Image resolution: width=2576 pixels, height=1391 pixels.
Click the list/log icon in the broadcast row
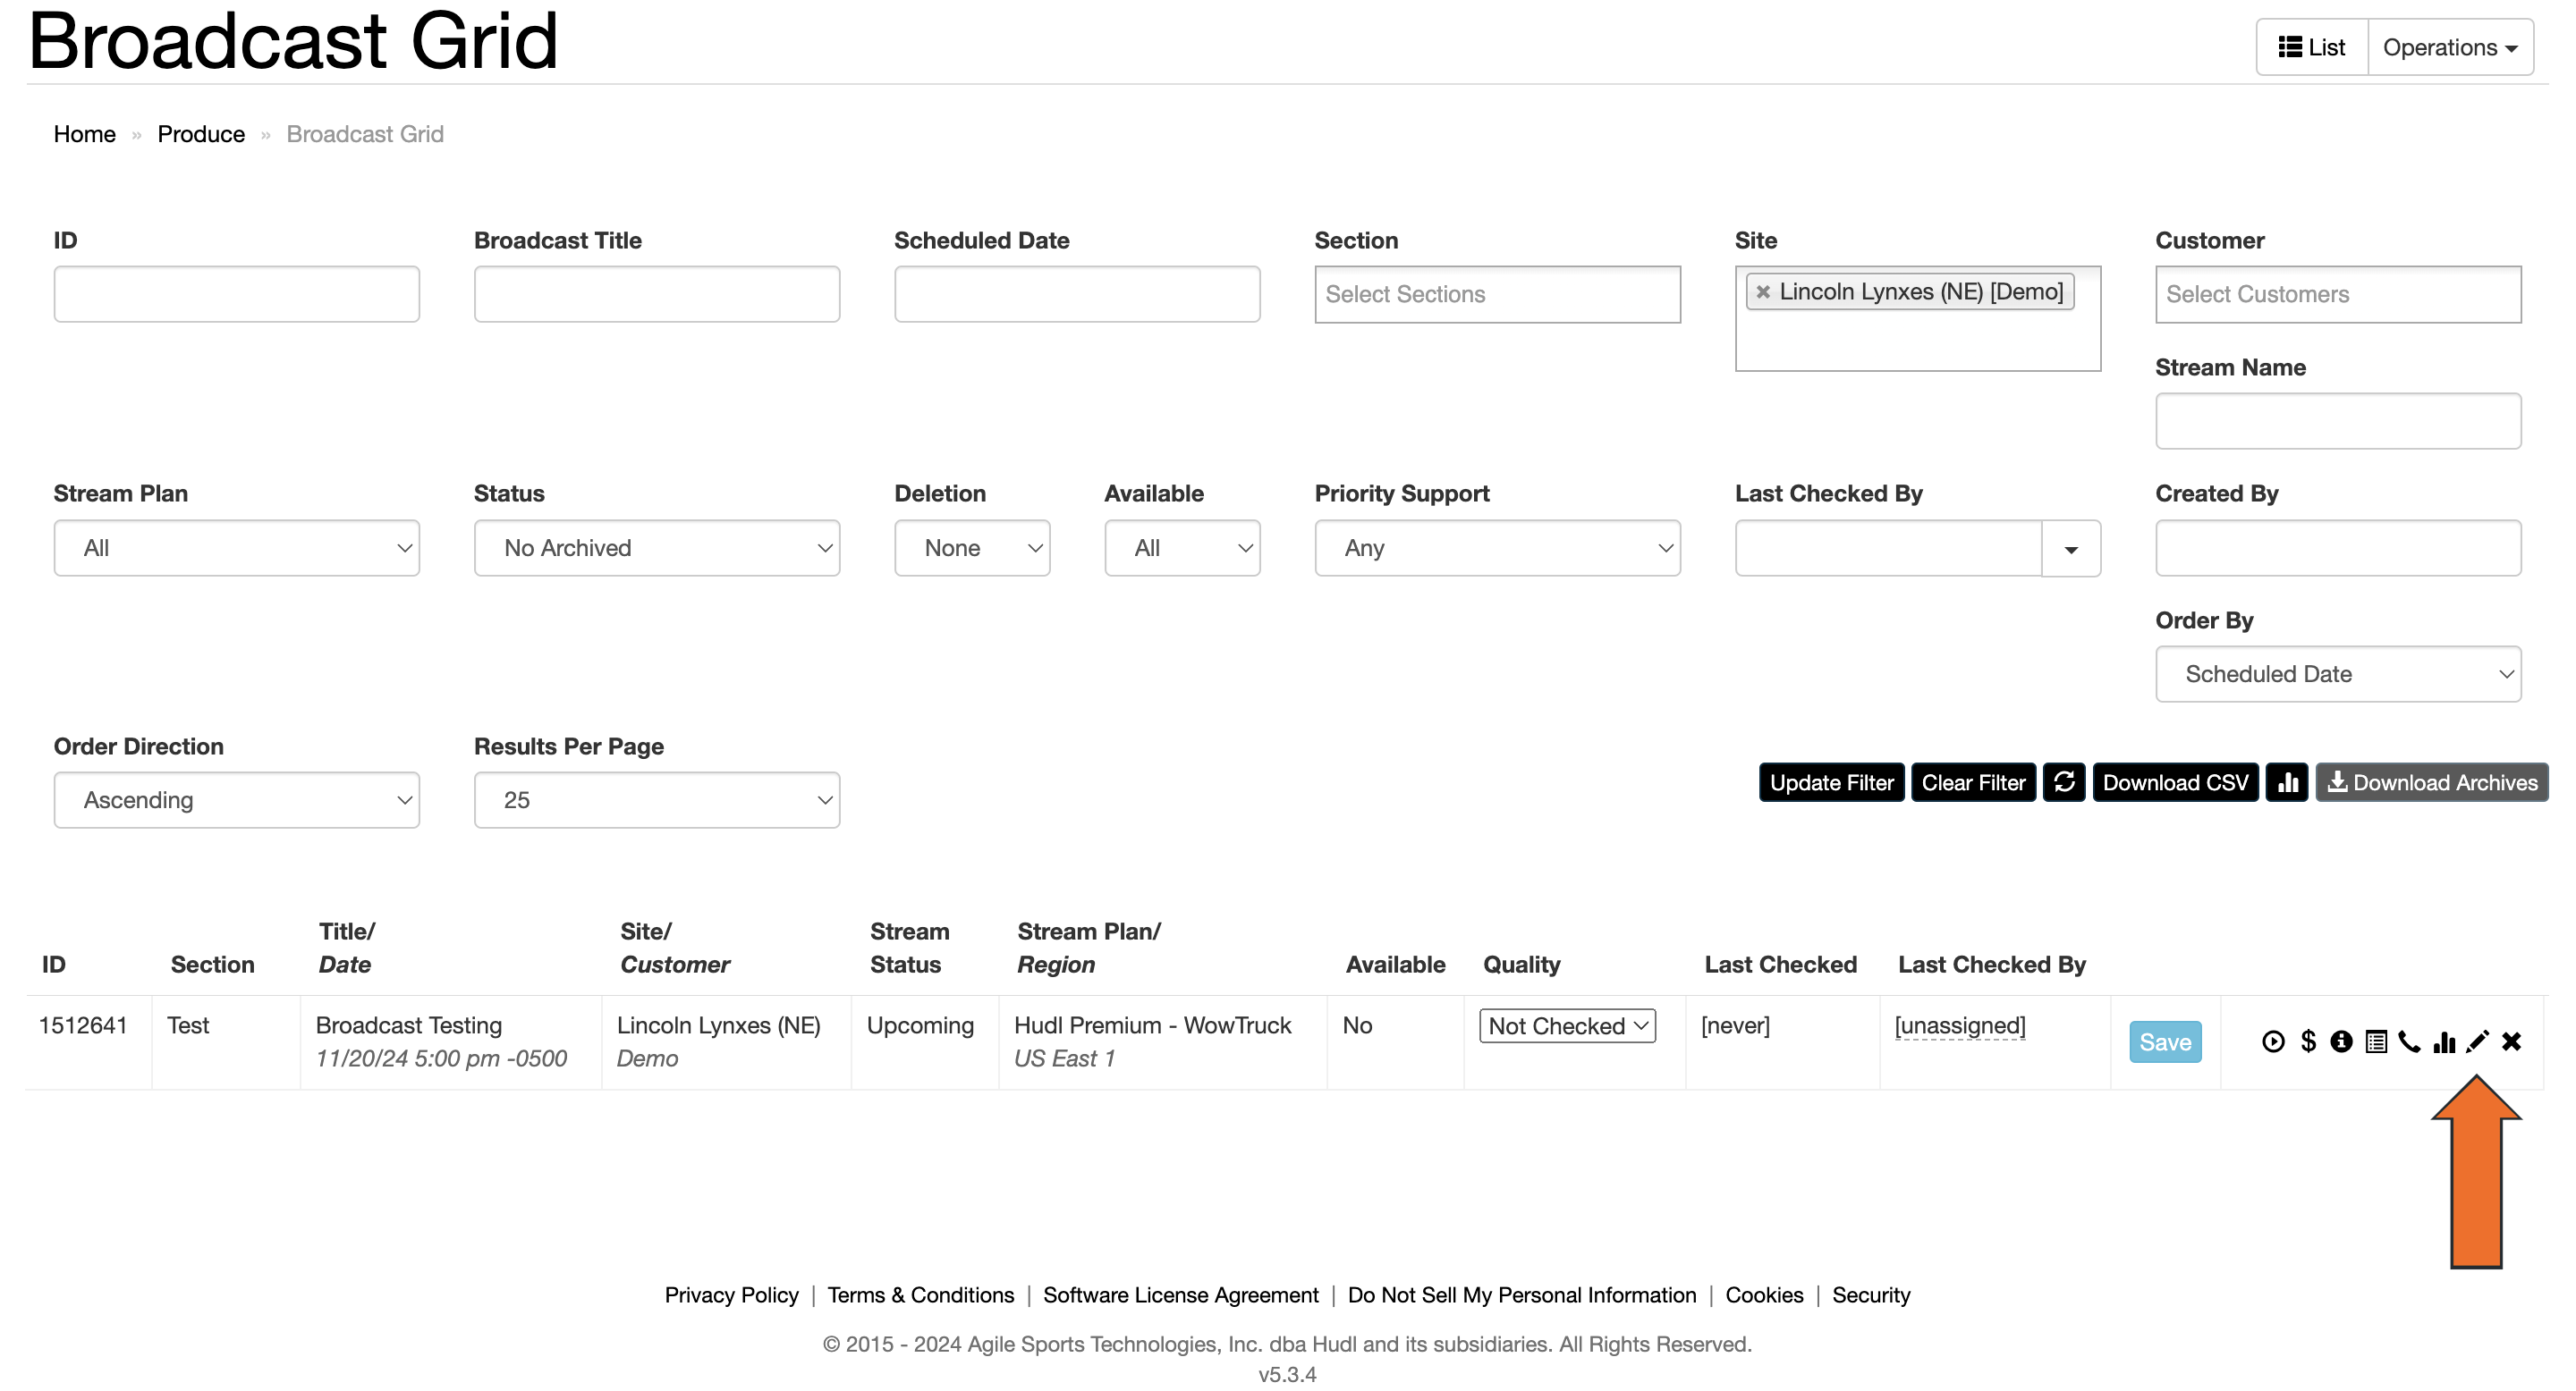2376,1042
